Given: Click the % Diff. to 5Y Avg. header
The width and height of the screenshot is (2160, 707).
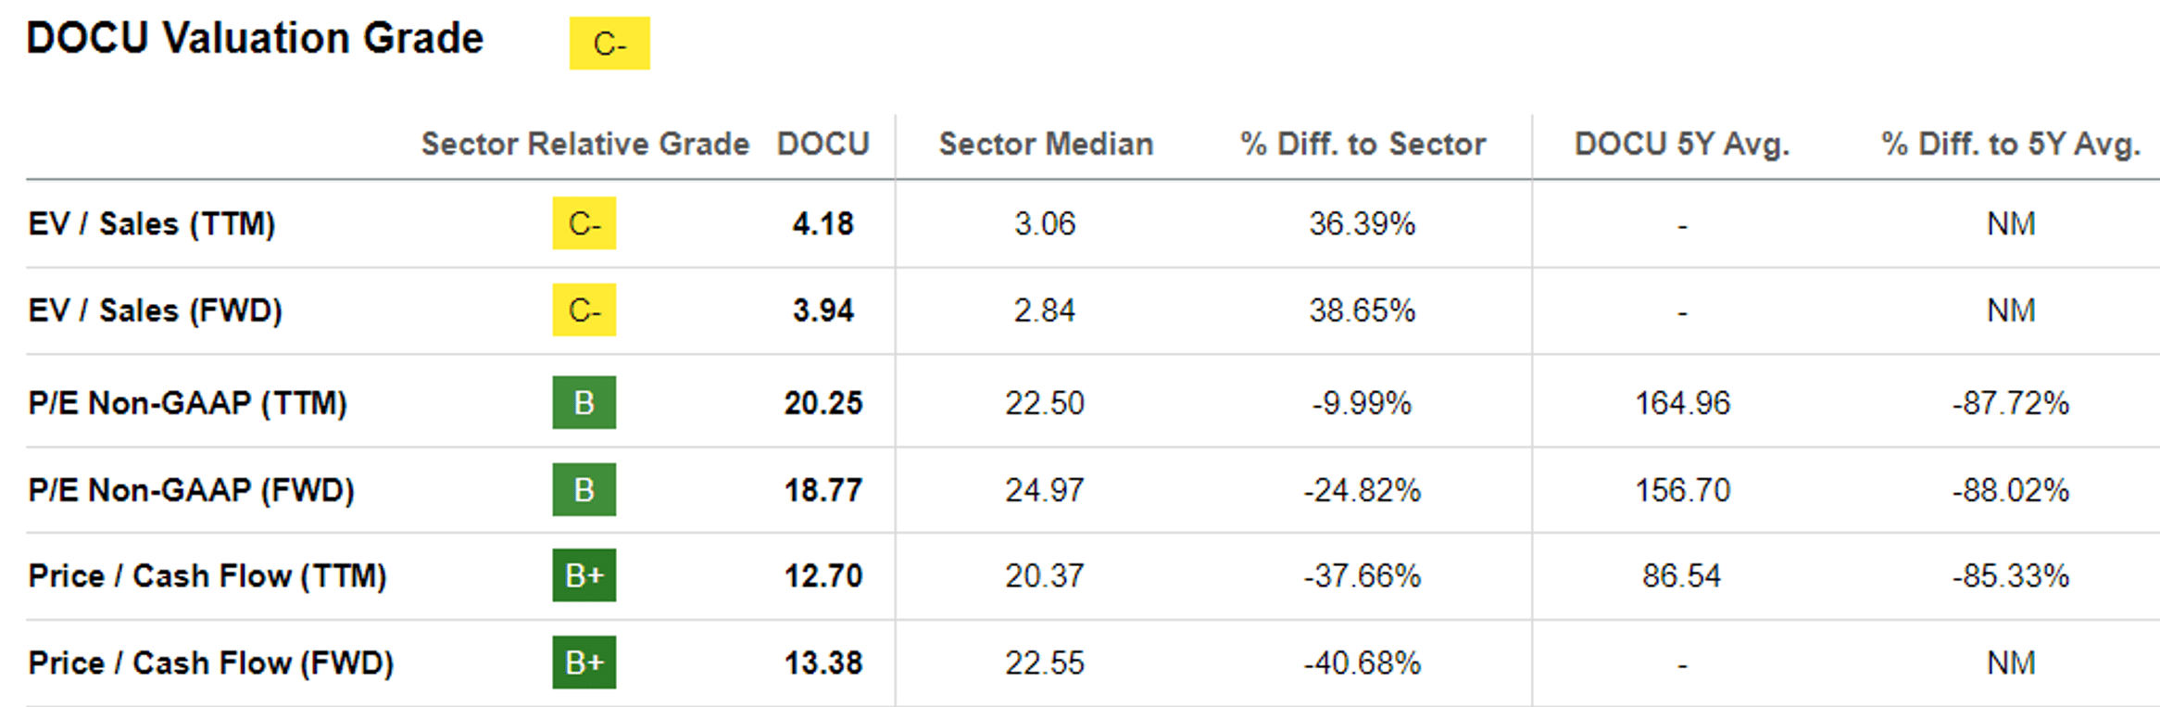Looking at the screenshot, I should [2010, 144].
